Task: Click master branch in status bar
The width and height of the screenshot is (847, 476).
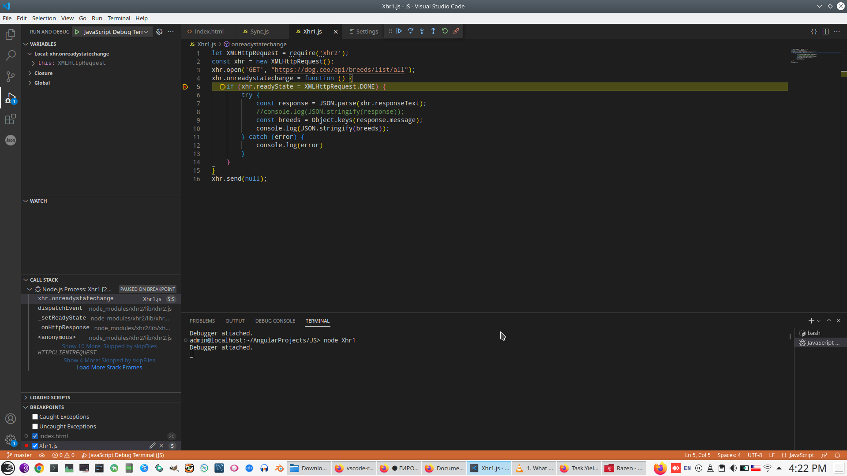Action: (x=19, y=455)
